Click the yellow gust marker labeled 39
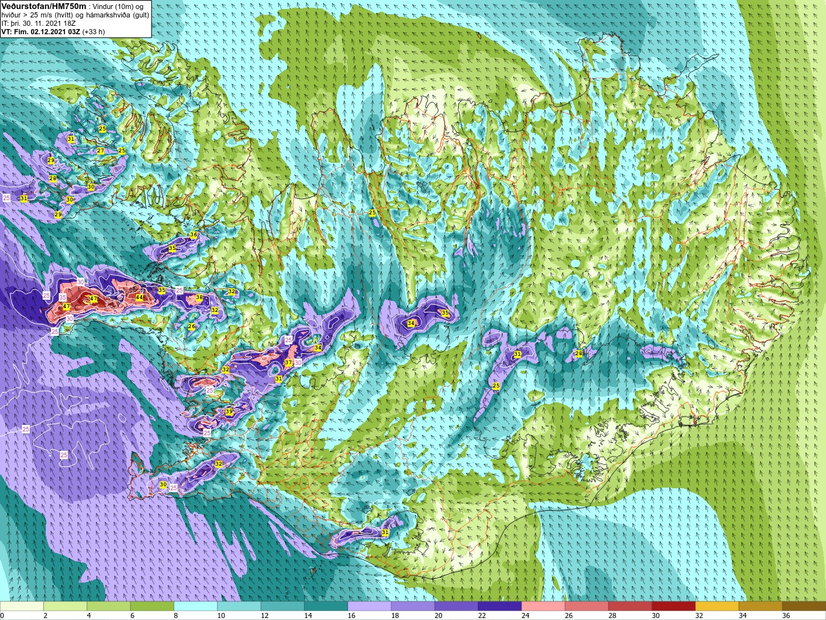 pyautogui.click(x=228, y=412)
